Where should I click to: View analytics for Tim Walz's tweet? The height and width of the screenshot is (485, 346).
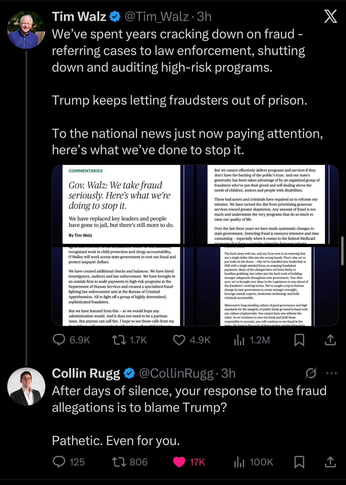click(x=239, y=340)
